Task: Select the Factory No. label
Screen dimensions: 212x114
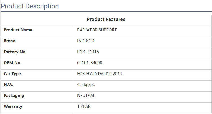Action: [x=15, y=52]
